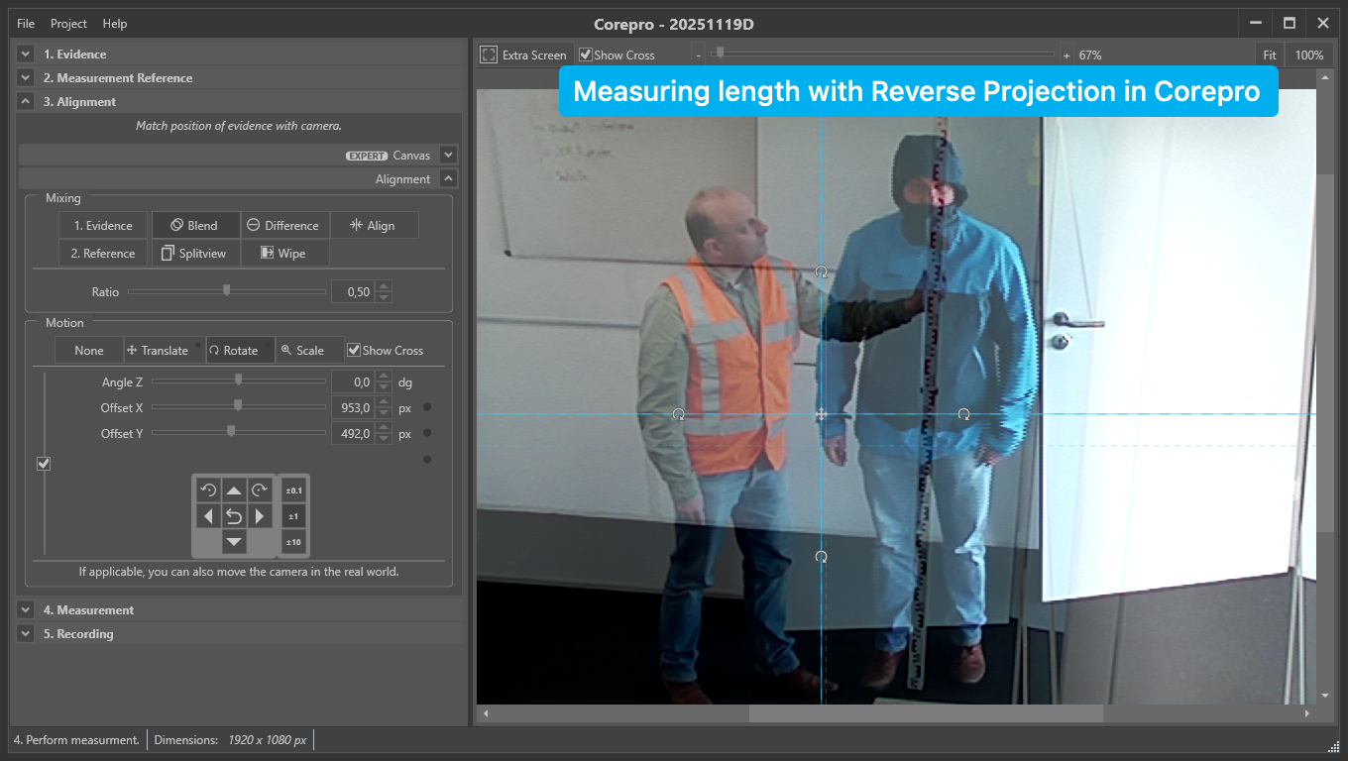Select the ±10 step size button
Screen dimensions: 1348x761
click(x=293, y=541)
